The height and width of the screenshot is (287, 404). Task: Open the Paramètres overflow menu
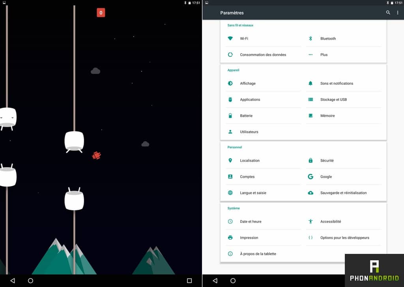click(x=398, y=12)
